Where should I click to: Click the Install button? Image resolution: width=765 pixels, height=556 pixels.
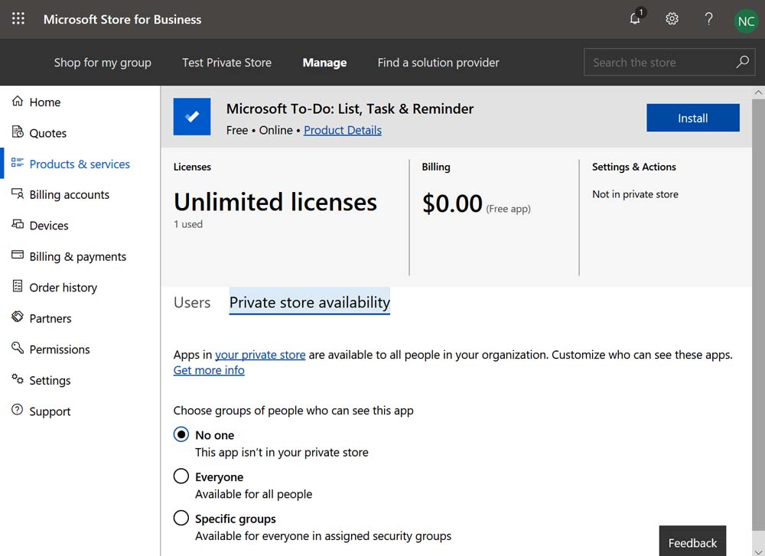pos(693,118)
